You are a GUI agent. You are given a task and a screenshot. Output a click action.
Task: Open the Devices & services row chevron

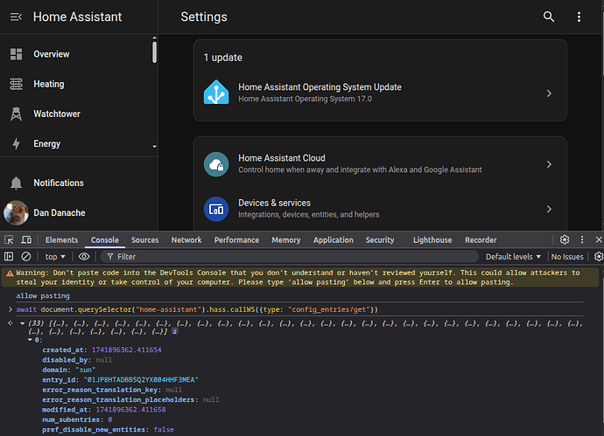tap(549, 209)
